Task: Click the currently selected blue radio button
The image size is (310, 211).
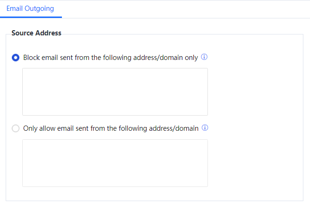Action: pos(16,58)
